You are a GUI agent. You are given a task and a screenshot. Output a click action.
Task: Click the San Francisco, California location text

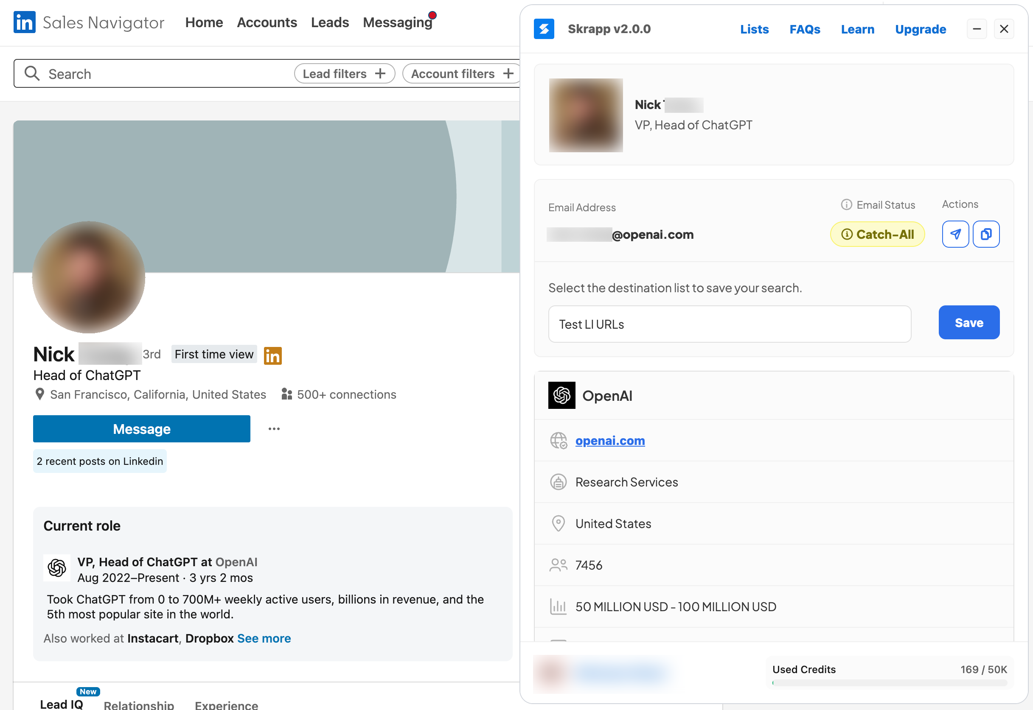(x=158, y=394)
